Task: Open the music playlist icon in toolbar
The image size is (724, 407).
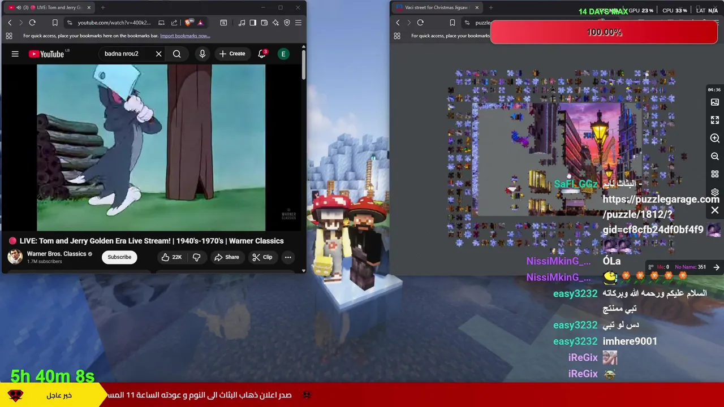Action: pos(242,23)
